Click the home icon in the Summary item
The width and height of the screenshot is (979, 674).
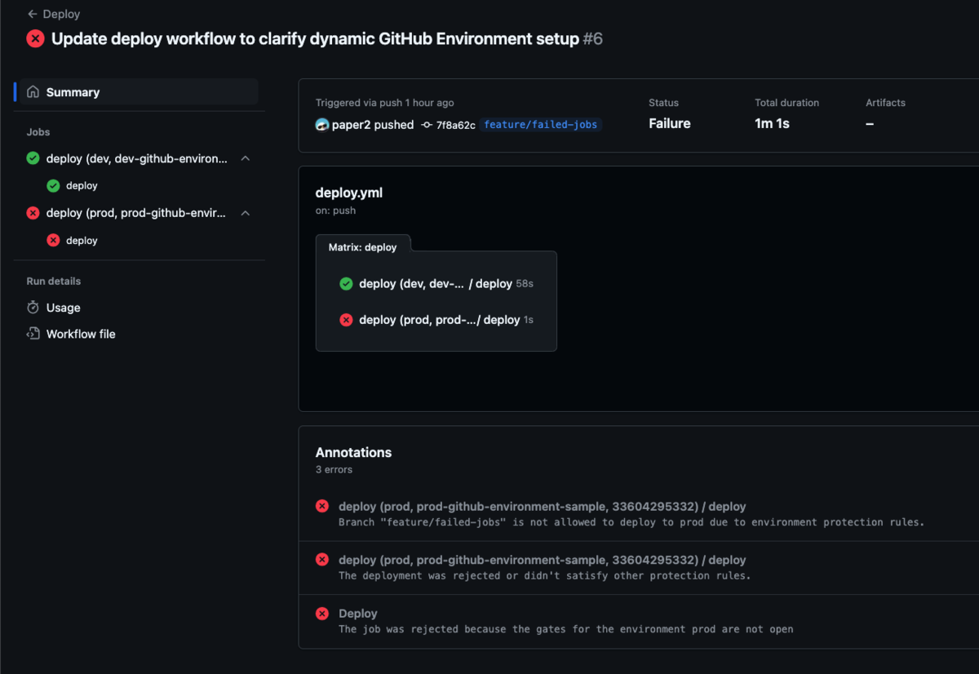pos(33,92)
